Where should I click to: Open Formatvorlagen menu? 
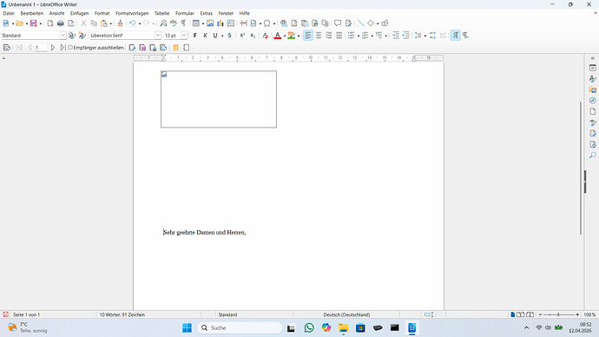[132, 13]
